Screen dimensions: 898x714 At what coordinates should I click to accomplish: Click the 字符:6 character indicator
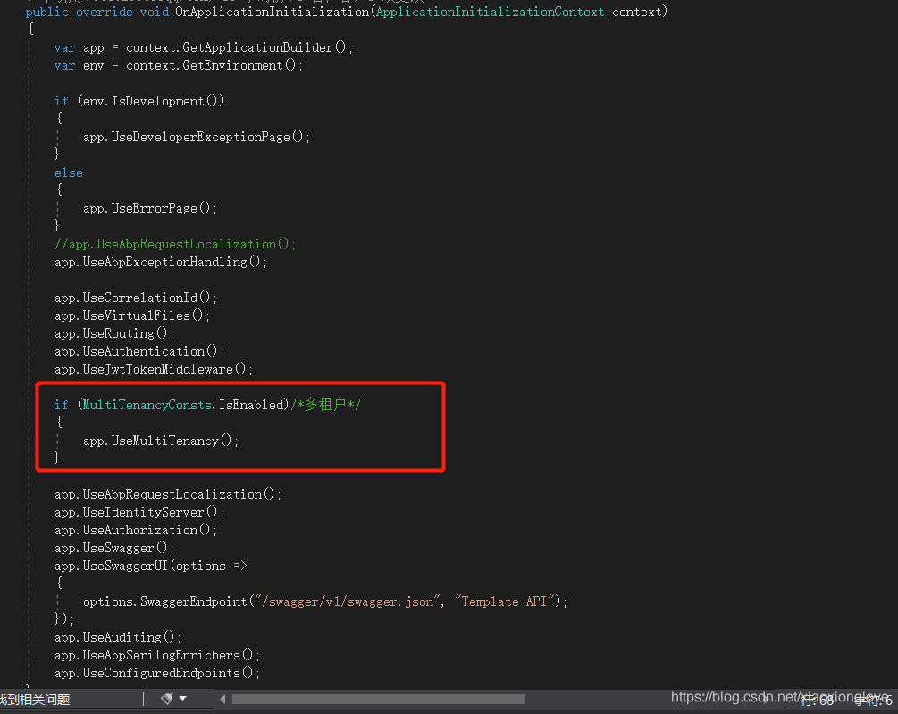pyautogui.click(x=872, y=702)
